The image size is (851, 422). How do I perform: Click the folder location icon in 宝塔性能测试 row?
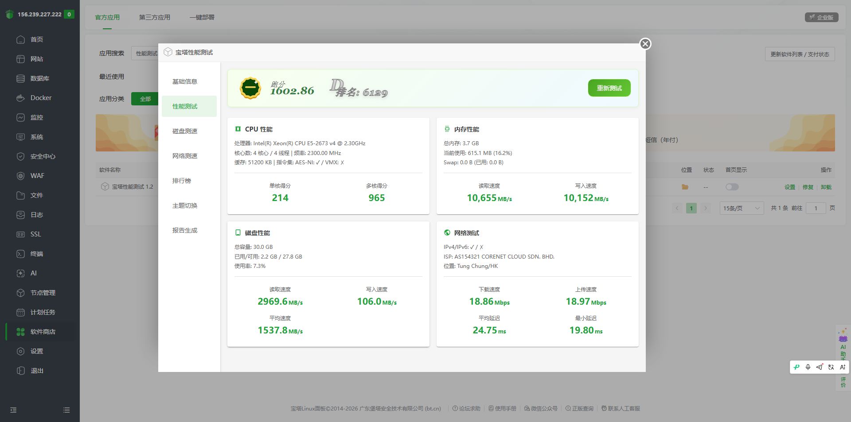685,187
